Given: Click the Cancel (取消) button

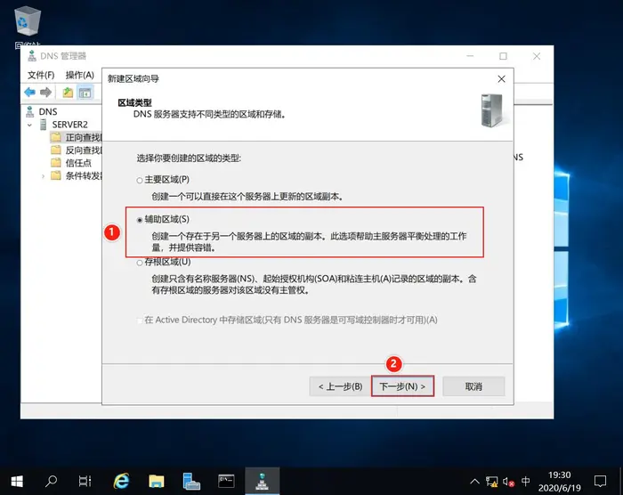Looking at the screenshot, I should (473, 386).
